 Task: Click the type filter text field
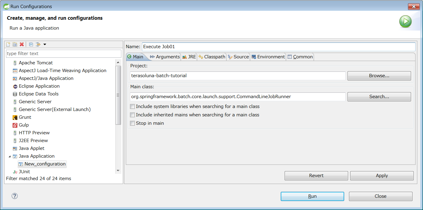click(64, 54)
